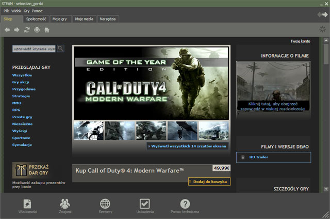Click the window resize grip corner
Image resolution: width=330 pixels, height=219 pixels.
pyautogui.click(x=326, y=215)
